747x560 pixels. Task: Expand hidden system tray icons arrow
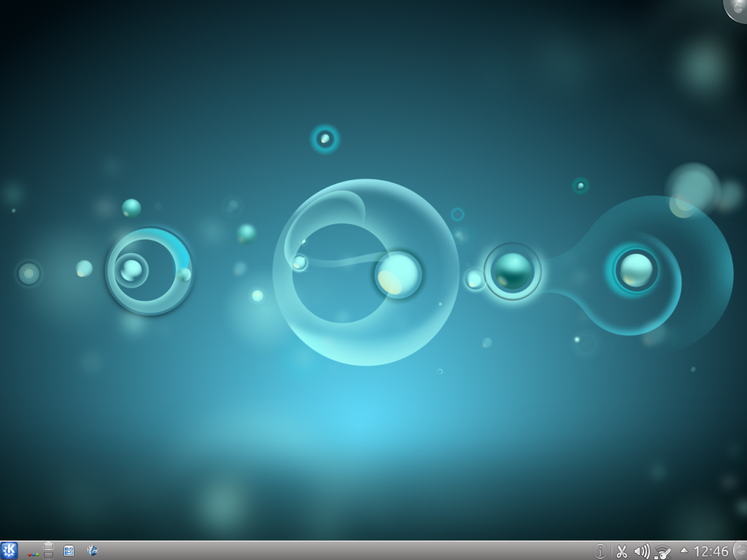[x=684, y=551]
